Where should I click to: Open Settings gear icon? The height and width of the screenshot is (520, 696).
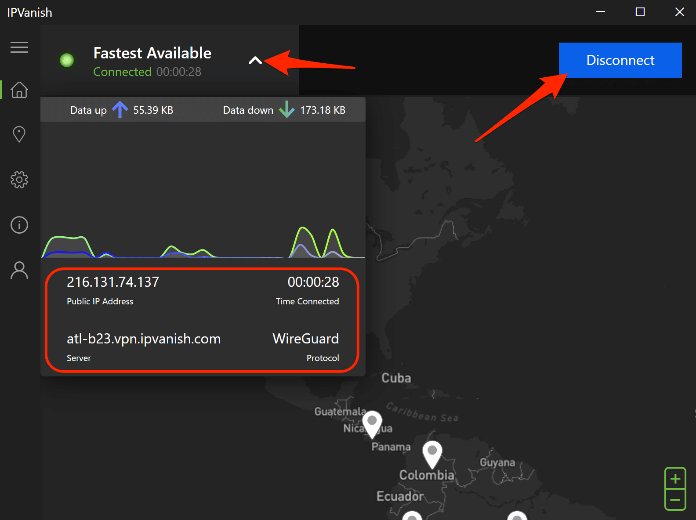(19, 180)
